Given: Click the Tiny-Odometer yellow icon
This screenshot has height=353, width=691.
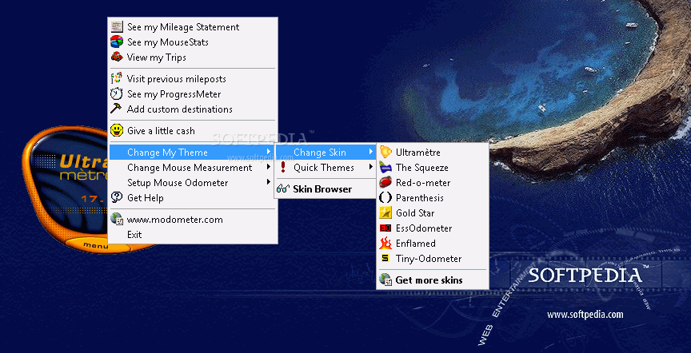Looking at the screenshot, I should click(x=385, y=259).
